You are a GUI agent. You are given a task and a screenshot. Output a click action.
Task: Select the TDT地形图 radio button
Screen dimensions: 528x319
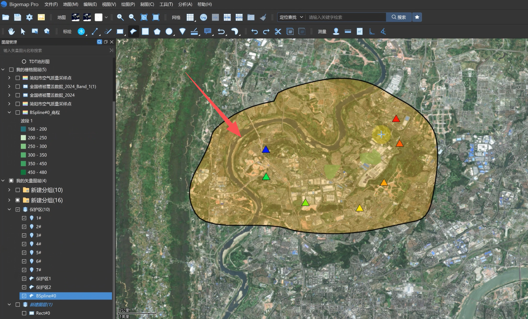(x=24, y=62)
